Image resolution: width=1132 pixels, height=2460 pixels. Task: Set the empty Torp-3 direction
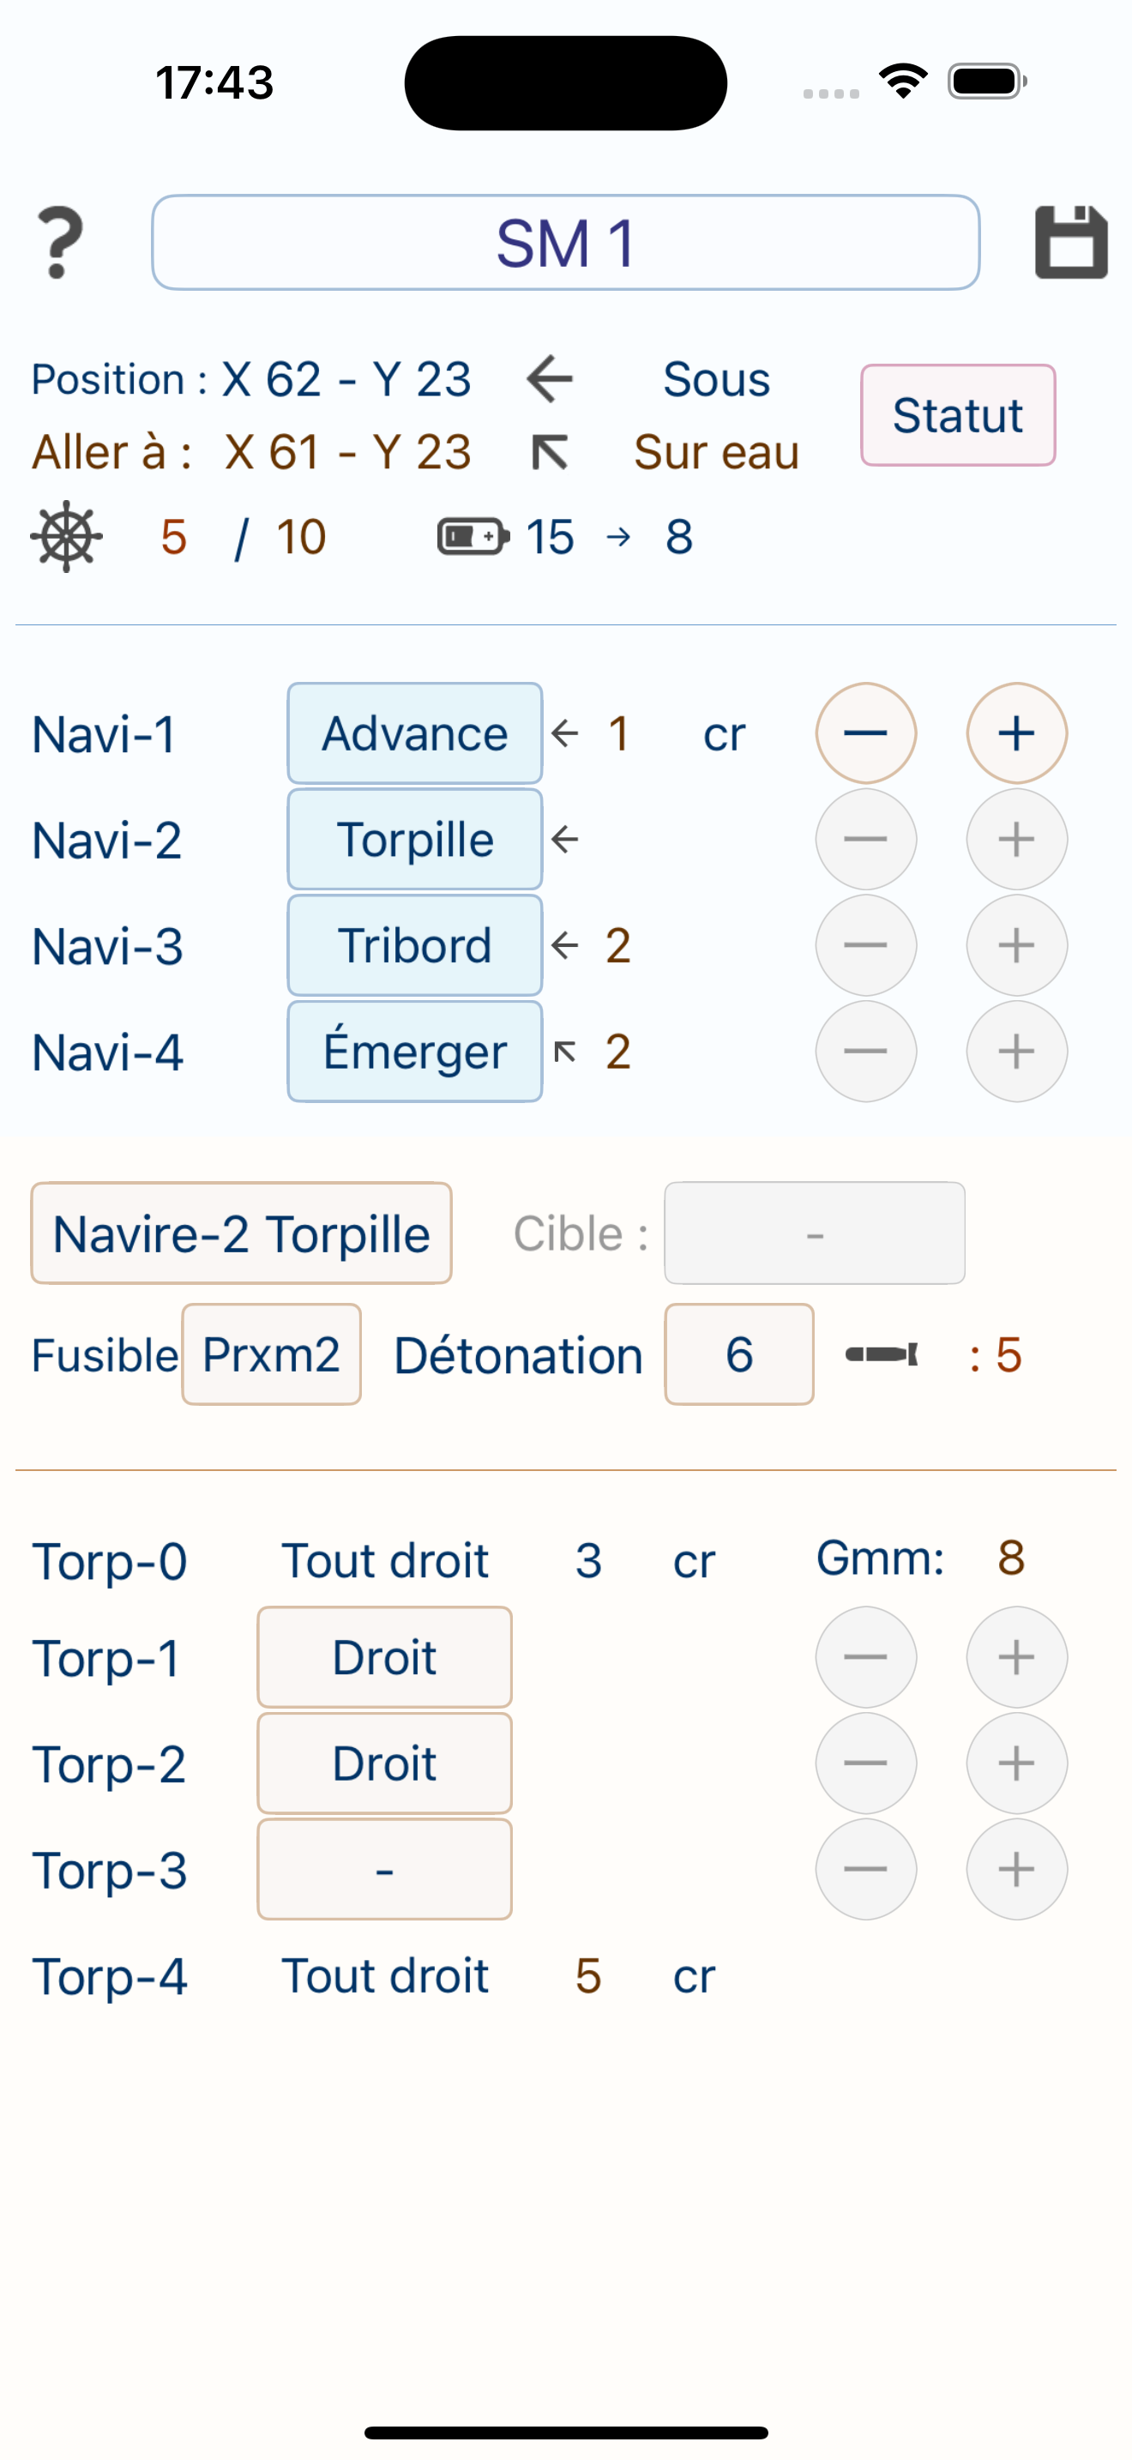pyautogui.click(x=385, y=1869)
